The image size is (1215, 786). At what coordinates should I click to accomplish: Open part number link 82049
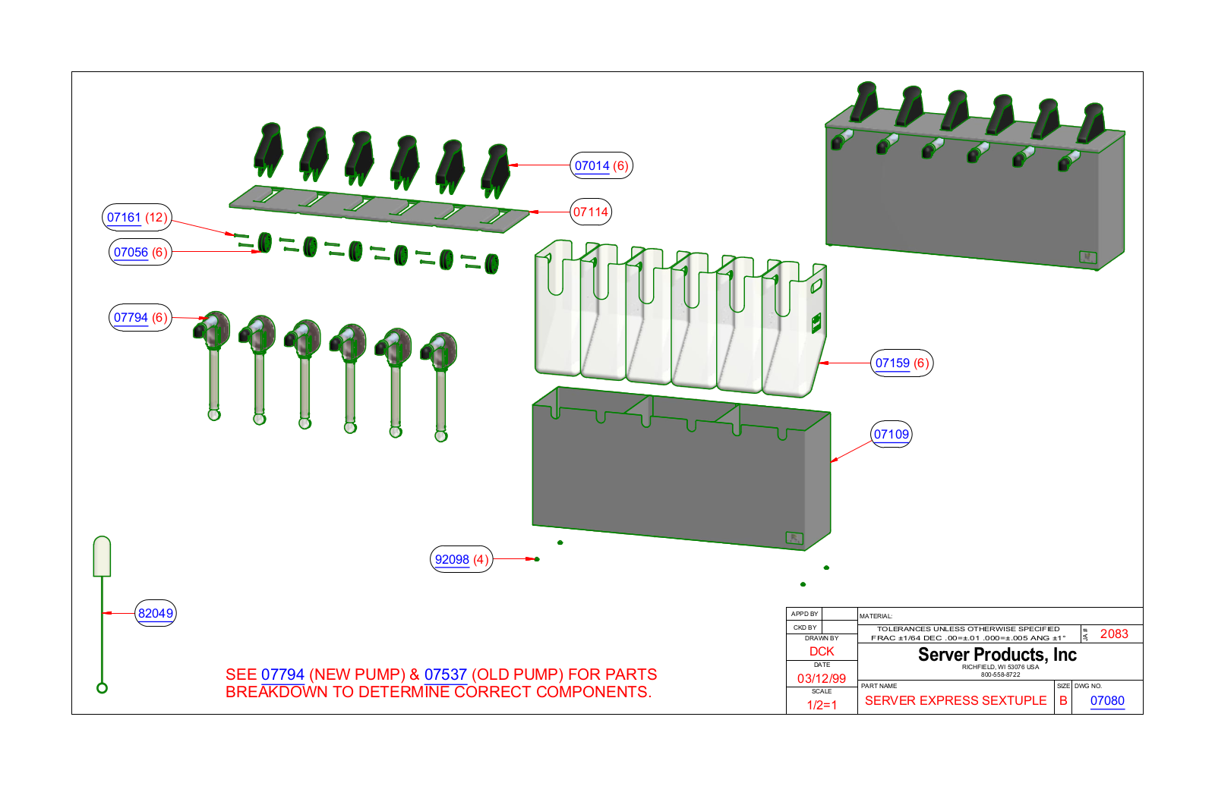point(156,614)
